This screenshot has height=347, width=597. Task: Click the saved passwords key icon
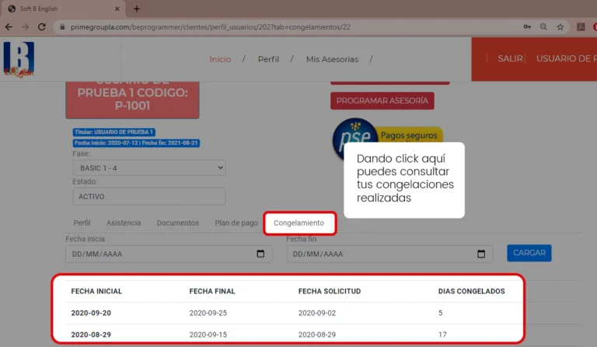click(528, 26)
